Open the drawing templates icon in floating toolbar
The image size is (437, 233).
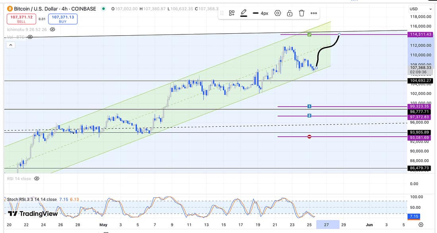(x=232, y=13)
